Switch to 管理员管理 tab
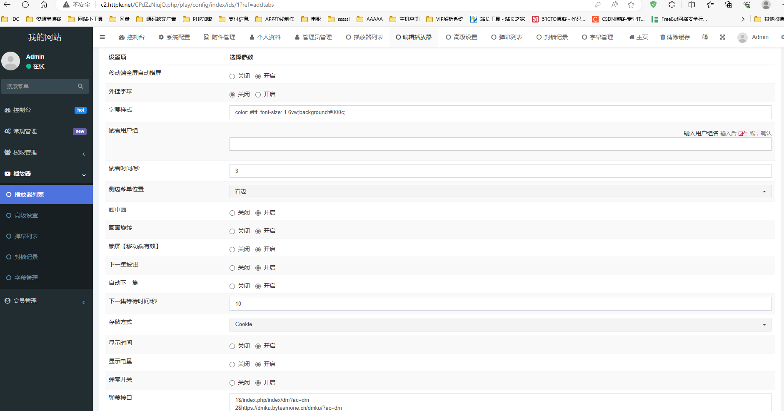 pos(313,37)
